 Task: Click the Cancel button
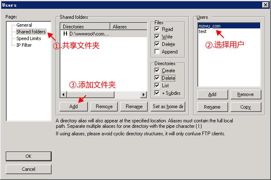(x=29, y=169)
